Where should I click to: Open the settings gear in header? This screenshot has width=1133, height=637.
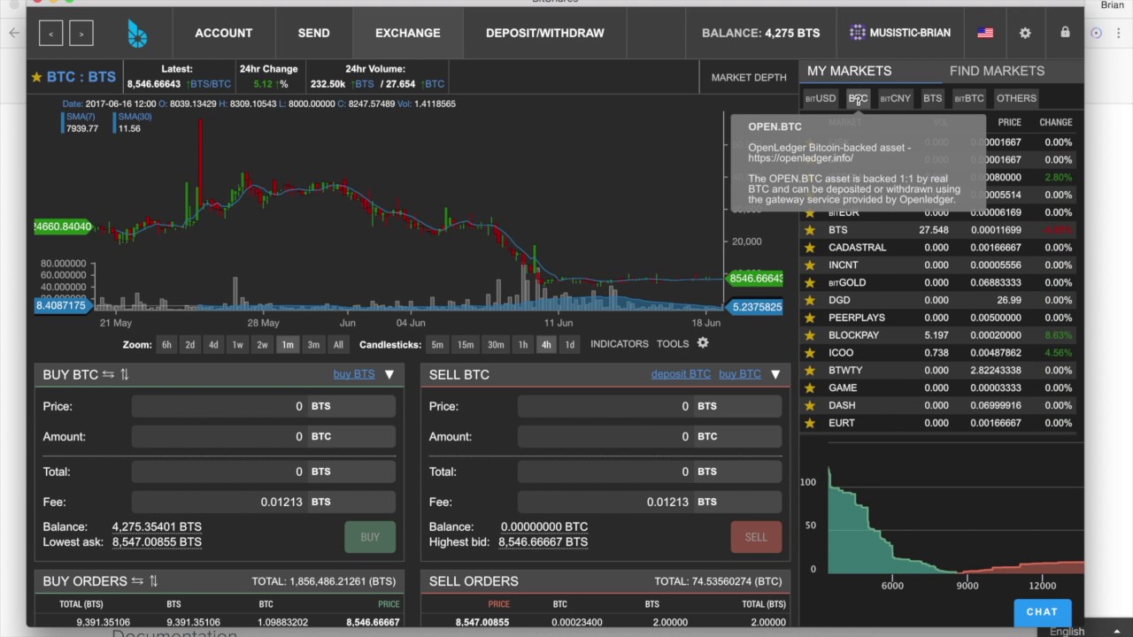1025,33
